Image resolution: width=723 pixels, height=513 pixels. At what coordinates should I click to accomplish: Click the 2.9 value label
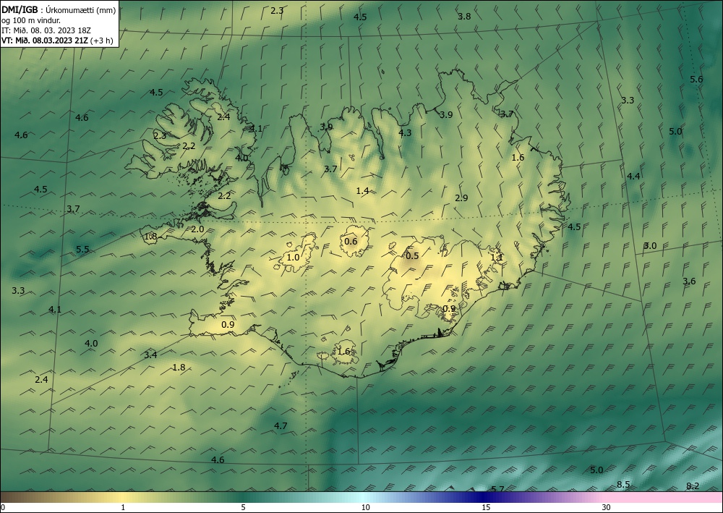point(461,198)
